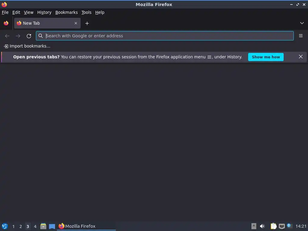Open the File menu

point(5,12)
